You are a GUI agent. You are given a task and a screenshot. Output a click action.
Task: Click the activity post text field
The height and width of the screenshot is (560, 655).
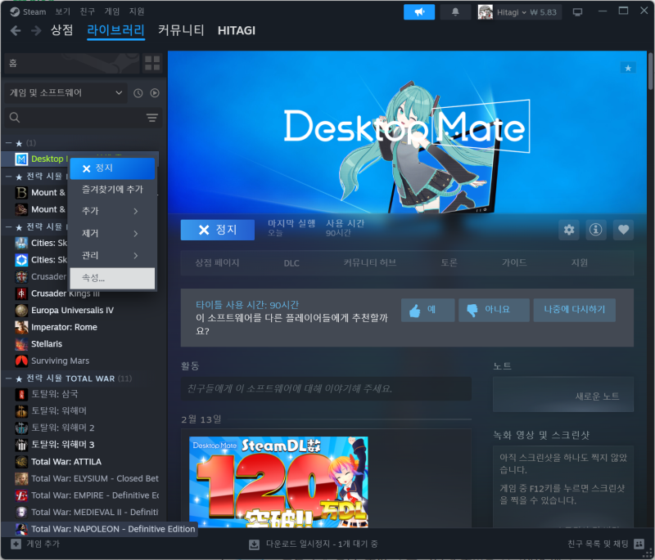coord(326,388)
